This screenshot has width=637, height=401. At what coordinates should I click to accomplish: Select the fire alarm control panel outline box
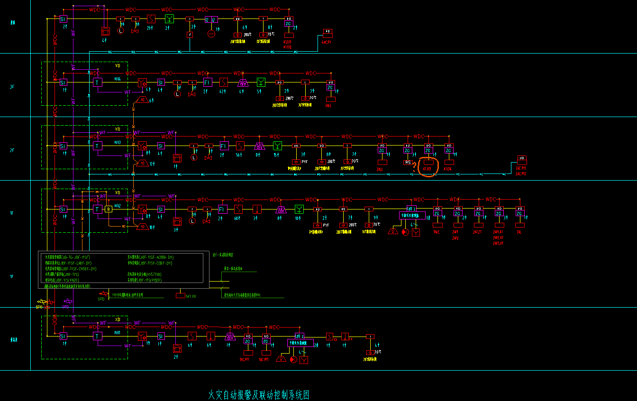point(123,269)
